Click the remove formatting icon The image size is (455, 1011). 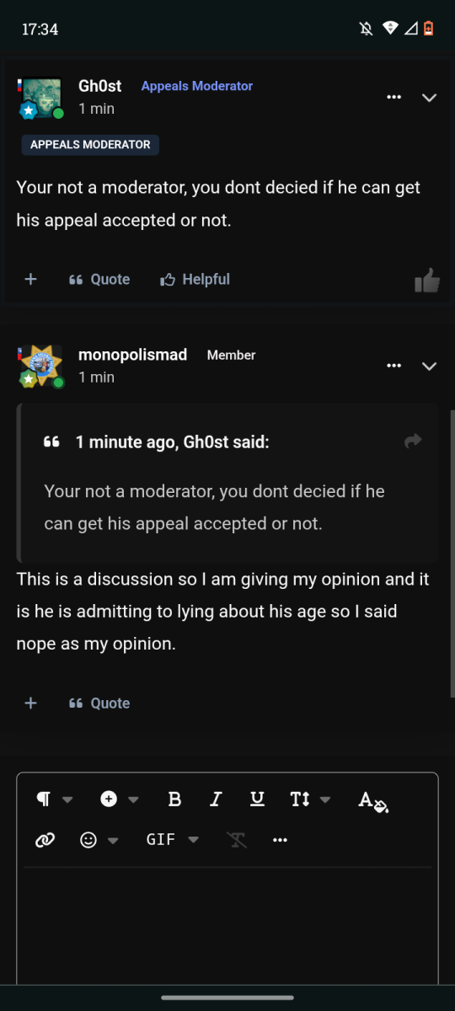tap(237, 840)
